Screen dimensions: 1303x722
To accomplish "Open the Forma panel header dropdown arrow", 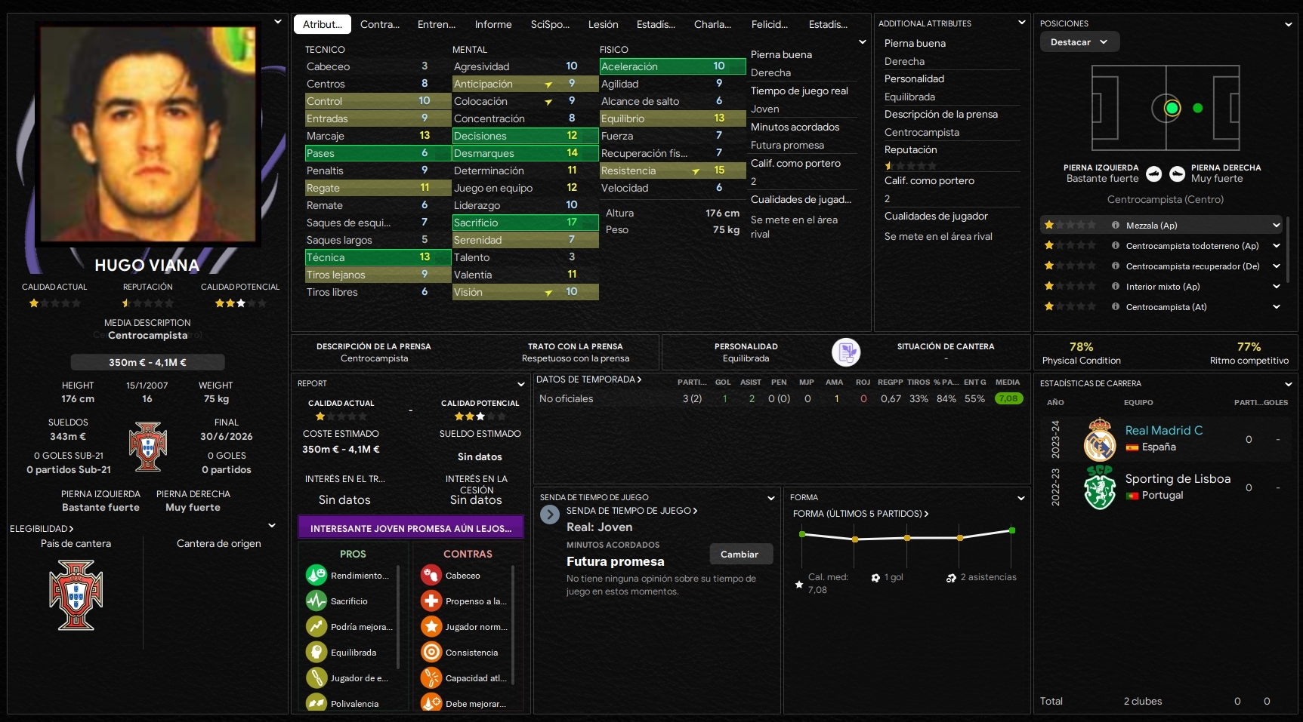I will [x=1021, y=498].
